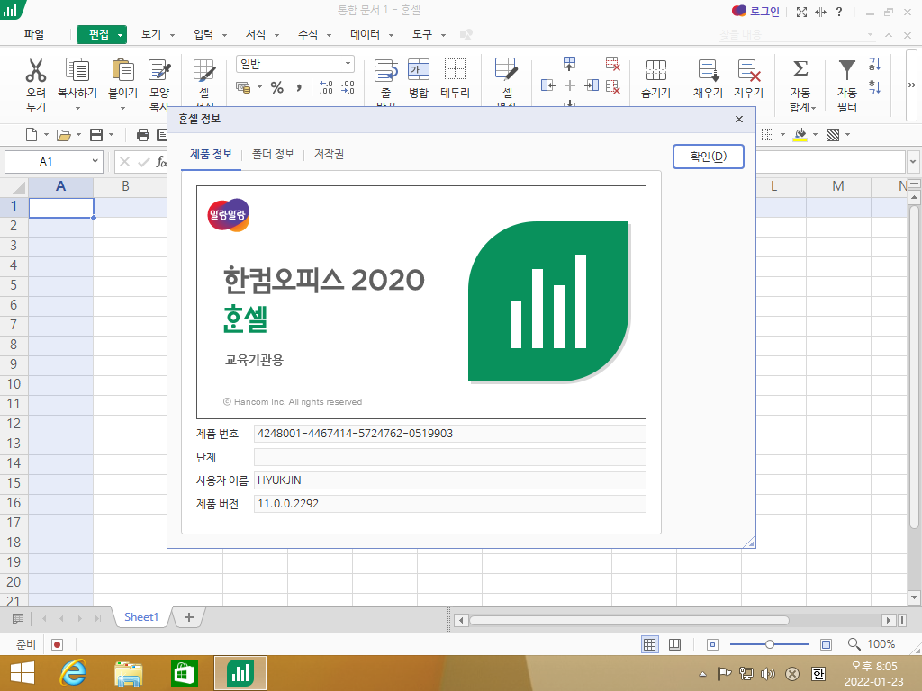The image size is (922, 691).
Task: Select row 5 header
Action: [14, 285]
